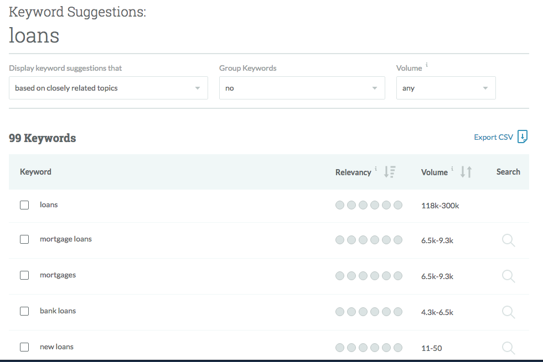Sort keywords by Relevancy sort icon

[x=390, y=172]
